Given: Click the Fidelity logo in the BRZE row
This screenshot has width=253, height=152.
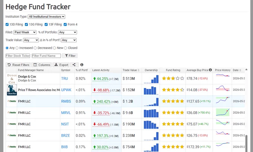Looking at the screenshot, I should pos(12,135).
